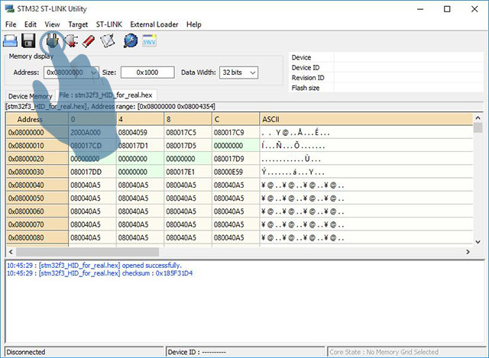Switch to the Device Memory tab
The width and height of the screenshot is (489, 358).
(30, 96)
